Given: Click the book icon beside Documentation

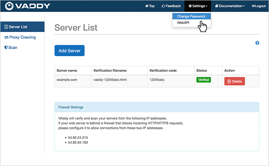Looking at the screenshot, I should (x=217, y=6).
